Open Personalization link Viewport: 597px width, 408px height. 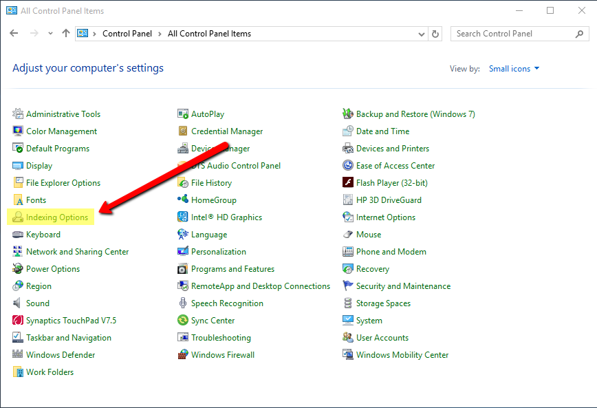coord(219,251)
